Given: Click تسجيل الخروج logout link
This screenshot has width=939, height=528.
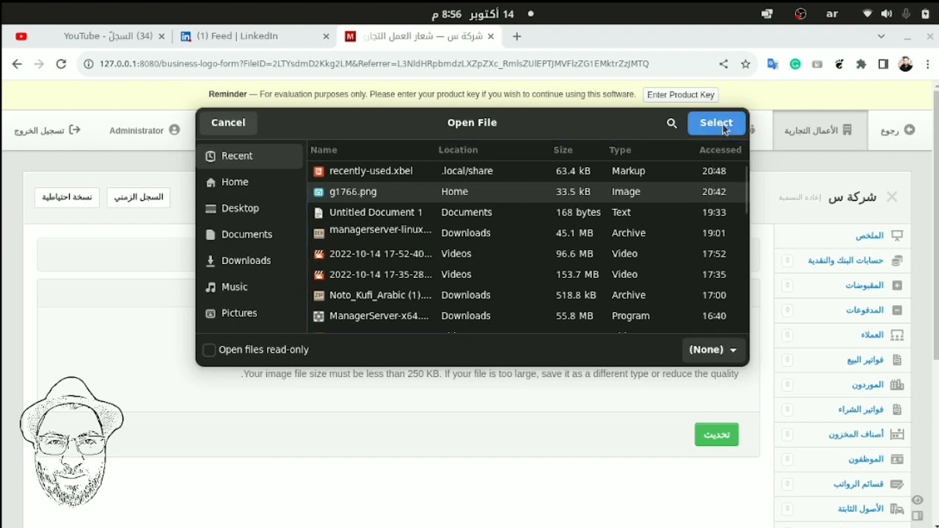Looking at the screenshot, I should pos(48,131).
